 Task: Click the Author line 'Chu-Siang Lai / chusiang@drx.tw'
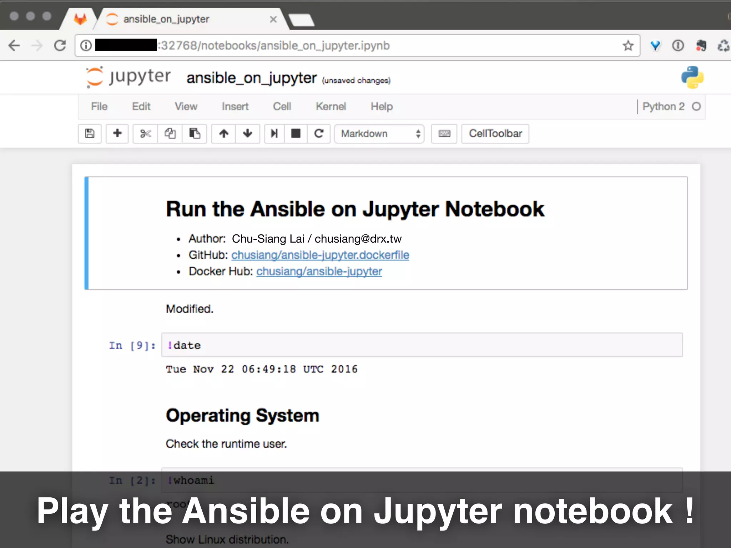(x=317, y=239)
